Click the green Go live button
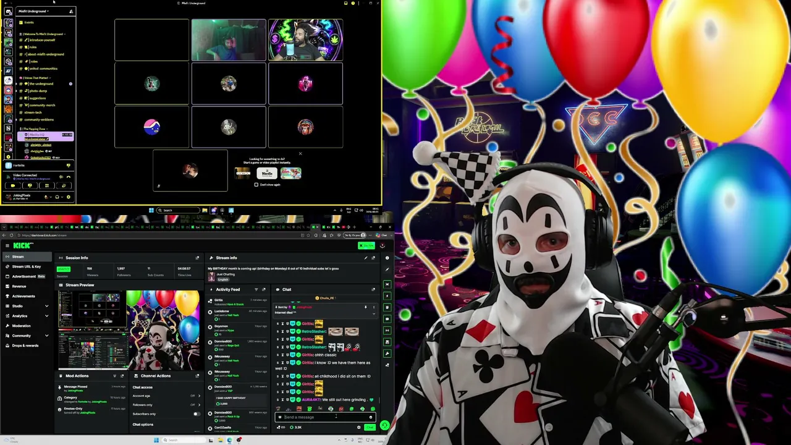Viewport: 791px width, 445px height. point(366,246)
